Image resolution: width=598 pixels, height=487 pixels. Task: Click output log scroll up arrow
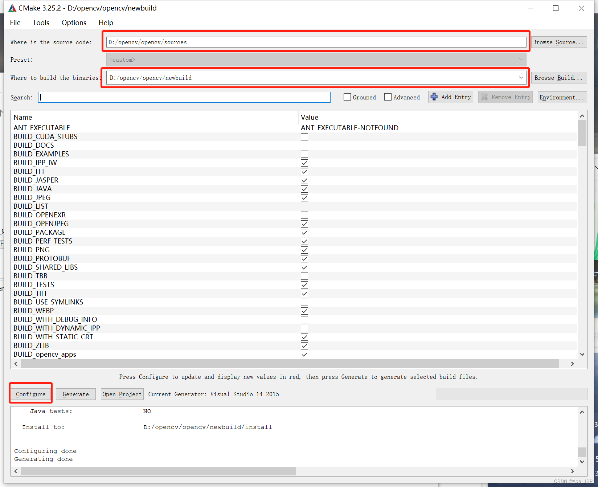[x=582, y=412]
